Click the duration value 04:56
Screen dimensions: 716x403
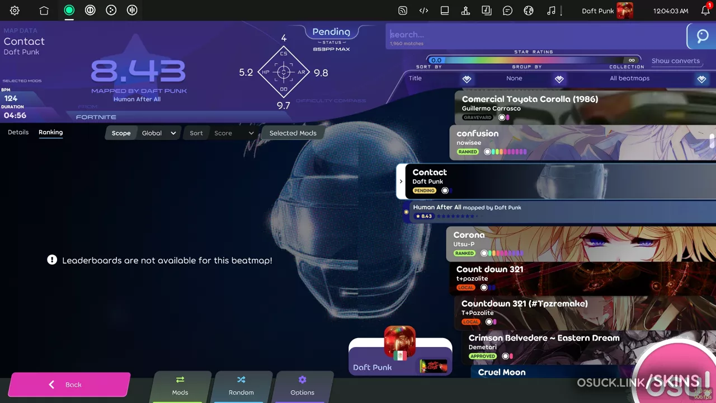pos(15,115)
